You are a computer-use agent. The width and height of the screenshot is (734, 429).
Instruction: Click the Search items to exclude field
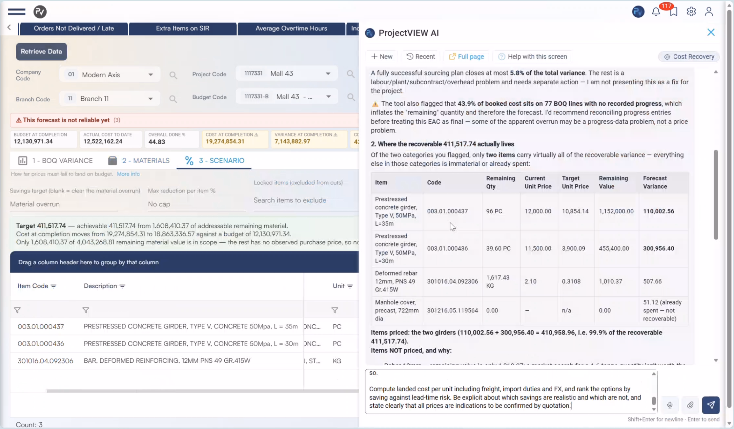(x=306, y=200)
